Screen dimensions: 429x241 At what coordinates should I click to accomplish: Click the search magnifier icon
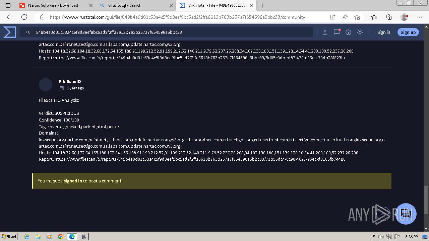pyautogui.click(x=28, y=32)
